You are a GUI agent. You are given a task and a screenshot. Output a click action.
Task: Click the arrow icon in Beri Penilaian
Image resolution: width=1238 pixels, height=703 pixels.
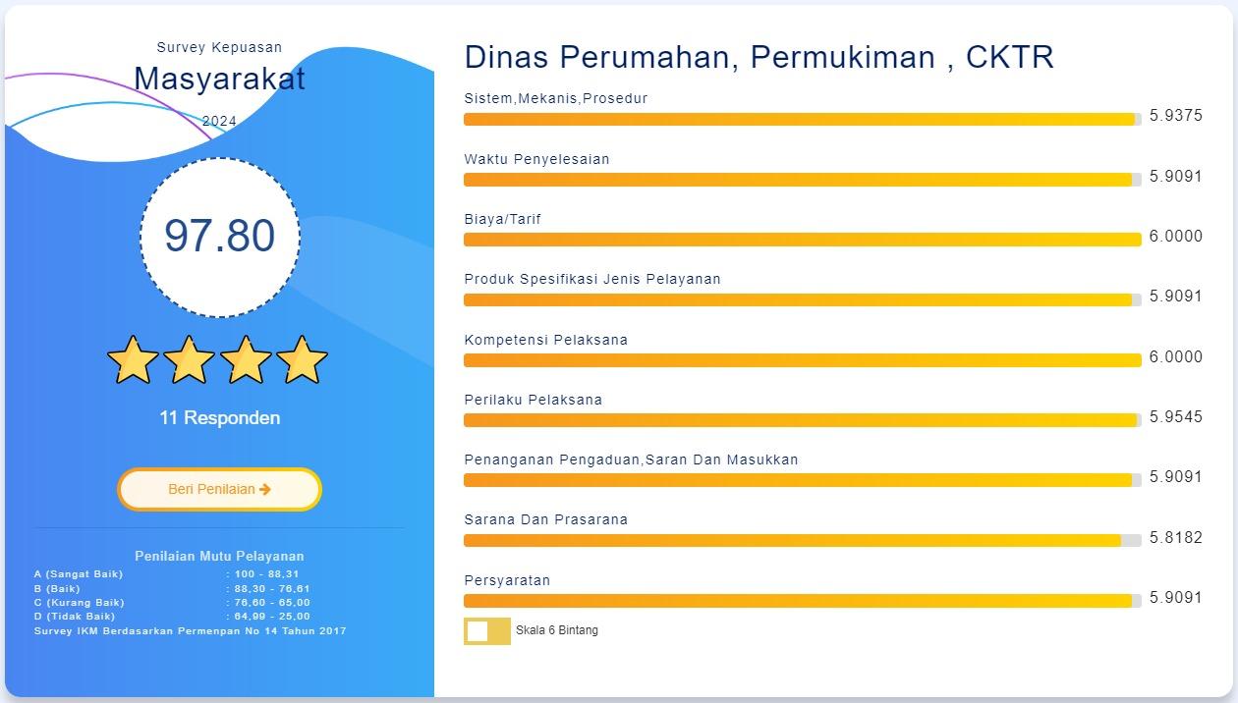click(265, 489)
